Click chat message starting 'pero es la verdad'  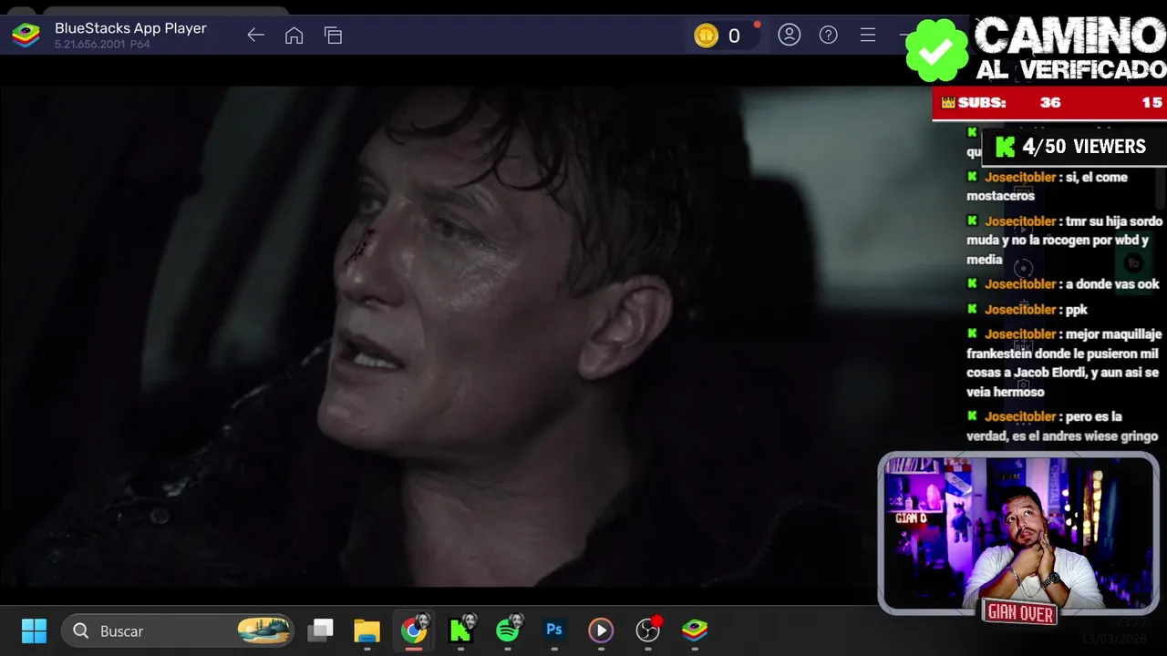tap(1062, 426)
